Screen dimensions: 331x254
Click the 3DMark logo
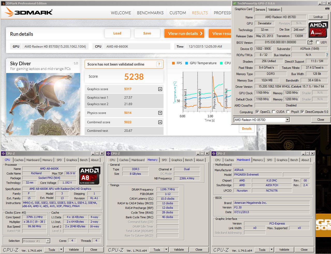pyautogui.click(x=29, y=12)
